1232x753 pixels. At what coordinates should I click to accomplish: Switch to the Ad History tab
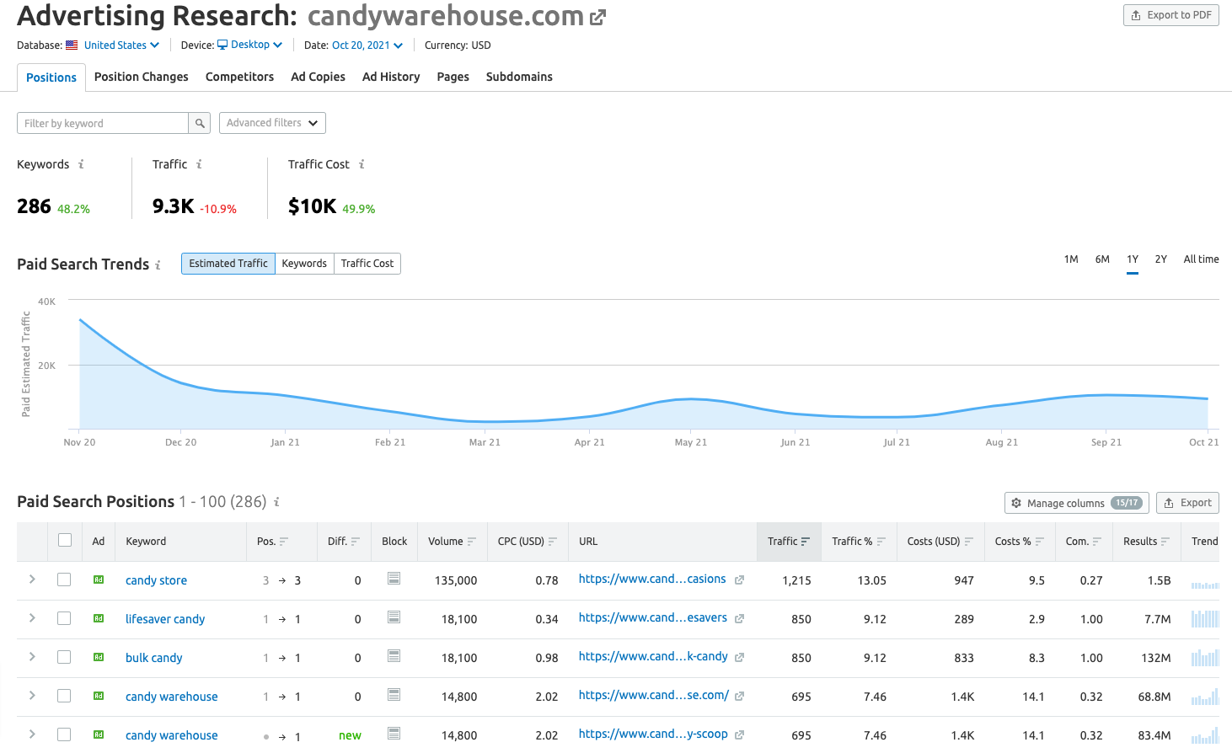coord(391,77)
